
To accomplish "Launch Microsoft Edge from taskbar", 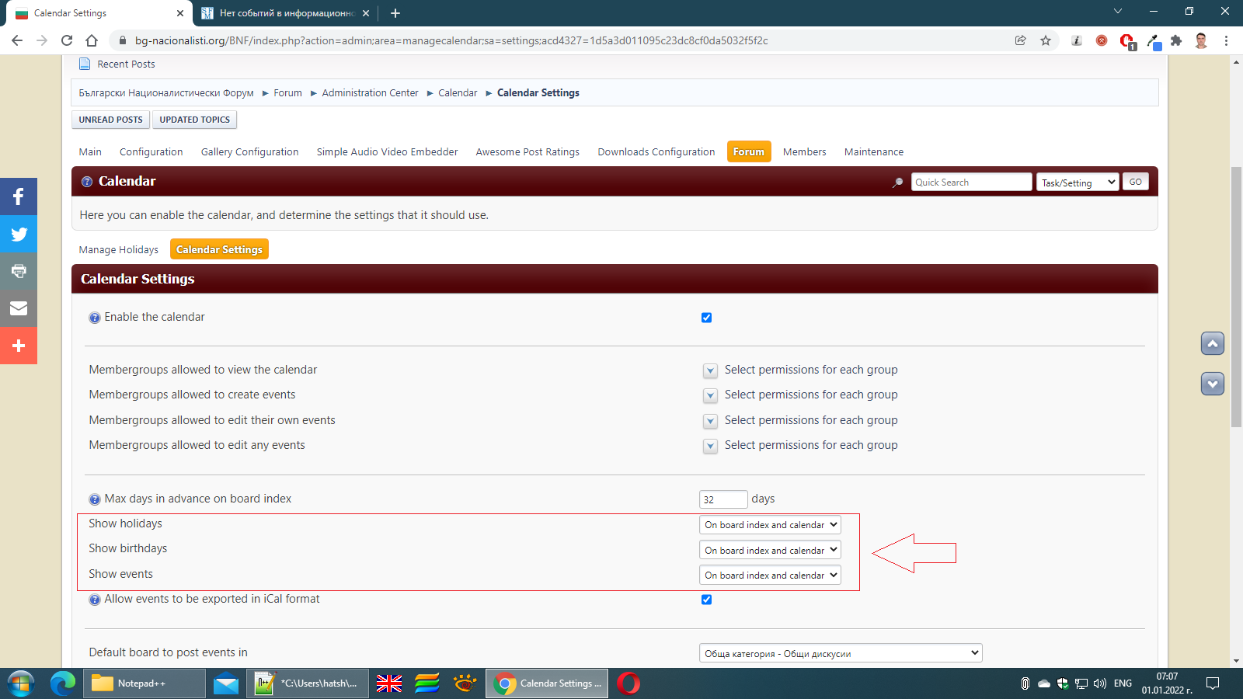I will pyautogui.click(x=63, y=683).
